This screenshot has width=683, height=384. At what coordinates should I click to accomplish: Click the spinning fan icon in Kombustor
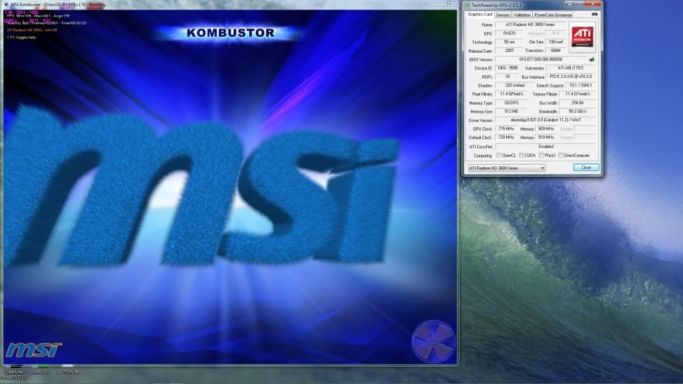(434, 342)
